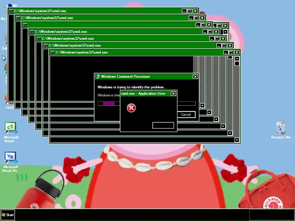Click the purple progress bar in Windows Command Processor
The width and height of the screenshot is (295, 221).
coord(109,103)
